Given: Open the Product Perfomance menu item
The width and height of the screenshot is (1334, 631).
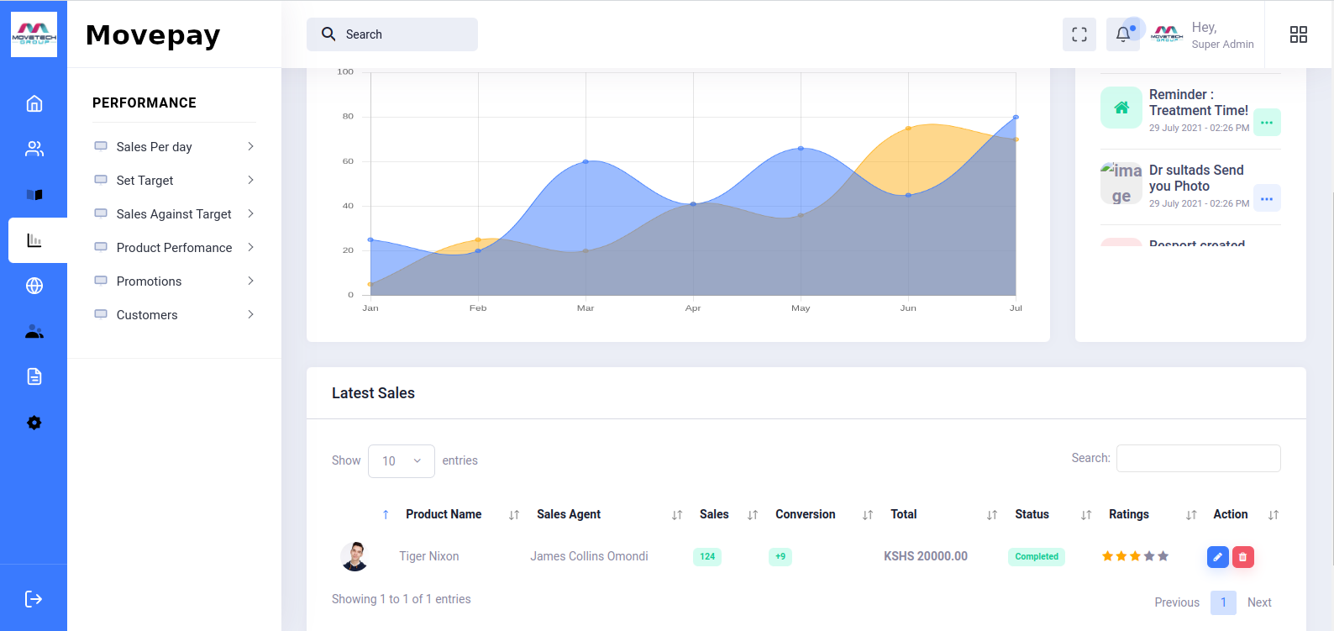Looking at the screenshot, I should [174, 248].
